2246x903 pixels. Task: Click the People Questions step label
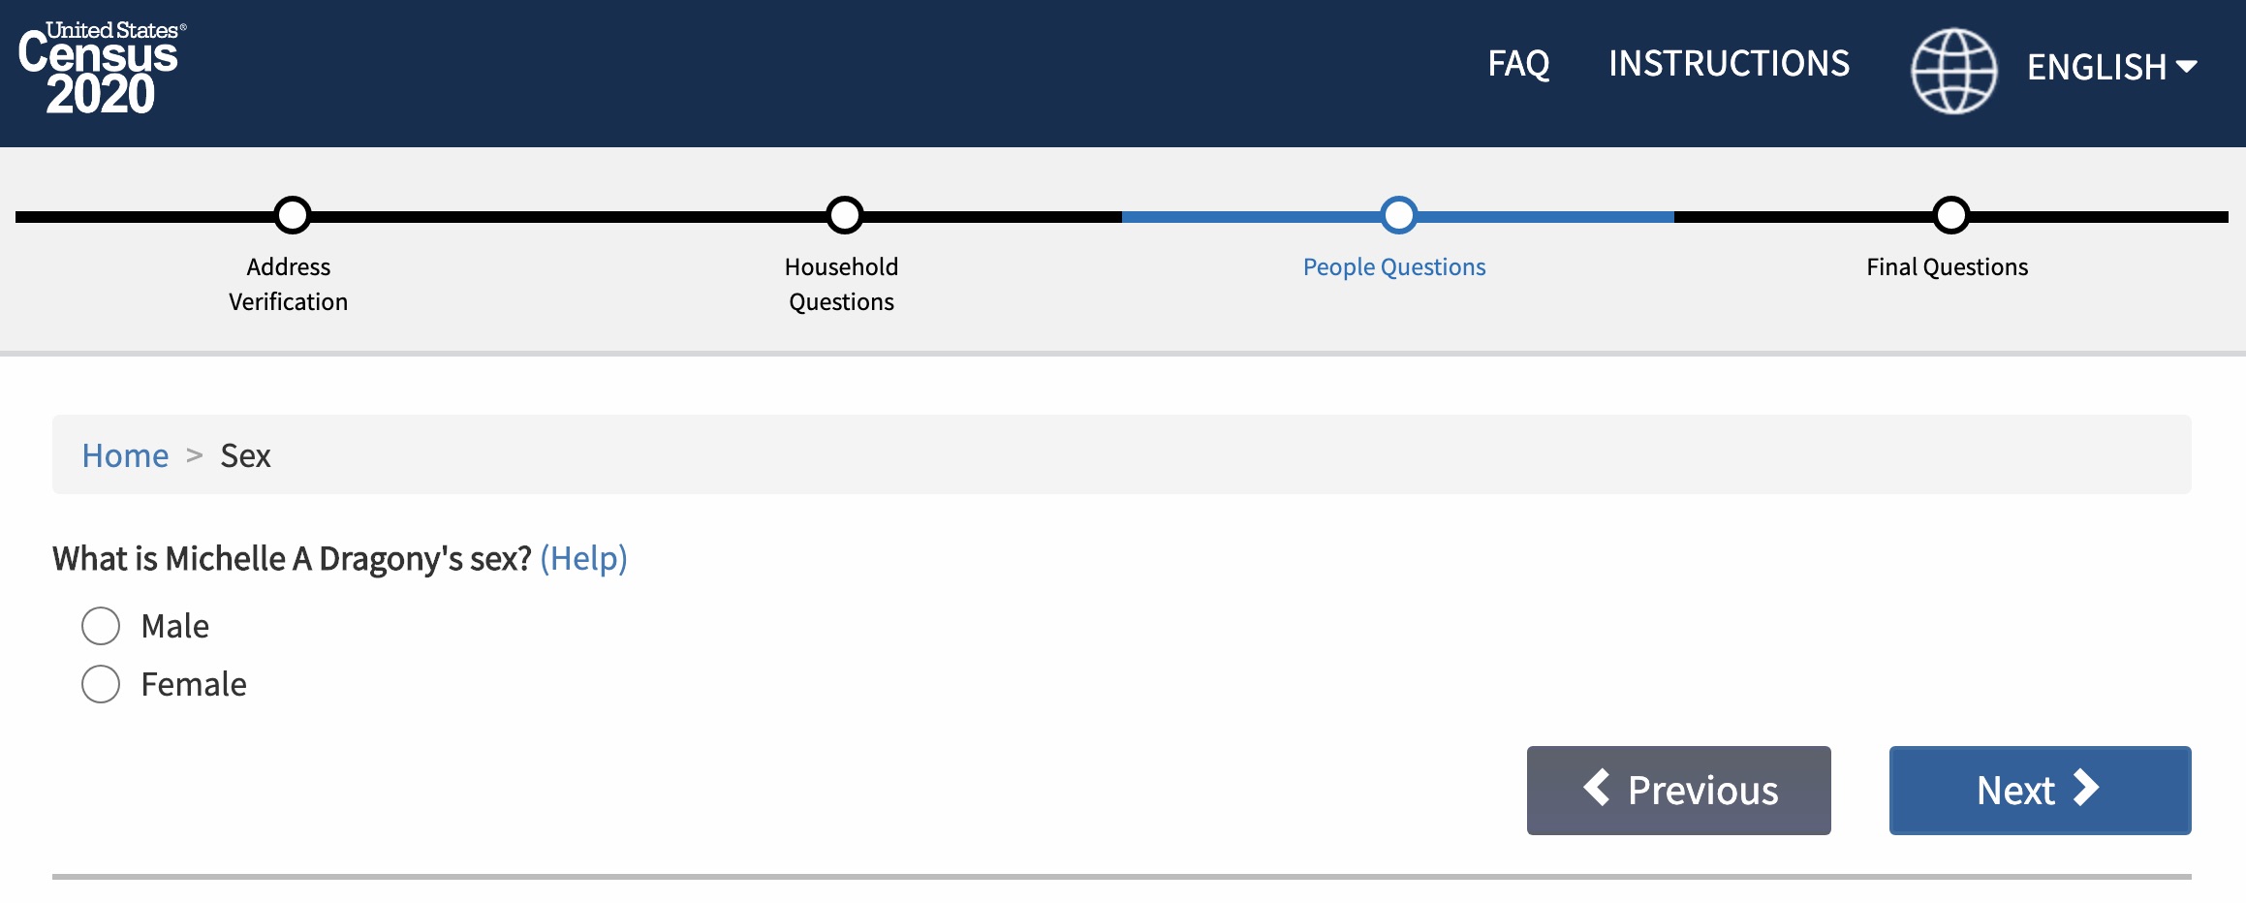(x=1393, y=267)
